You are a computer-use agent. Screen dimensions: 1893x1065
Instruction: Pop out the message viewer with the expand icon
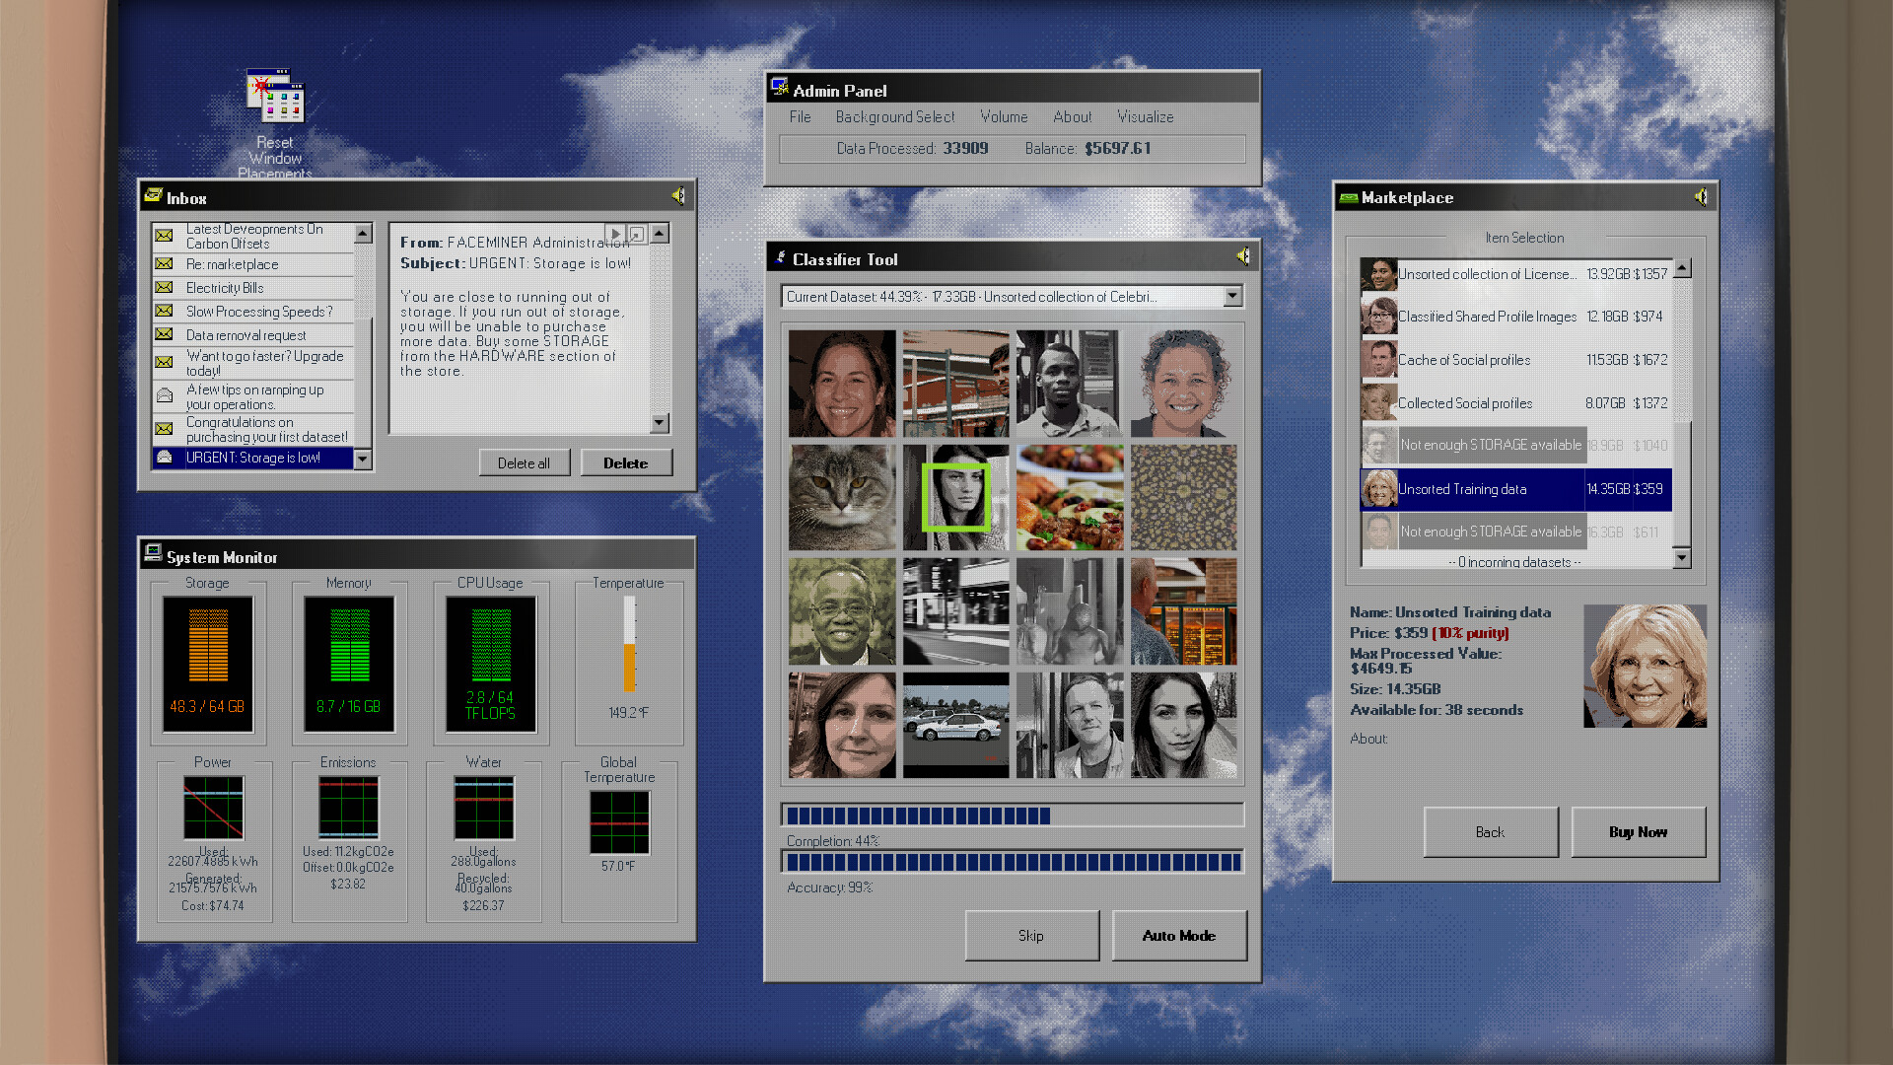637,233
